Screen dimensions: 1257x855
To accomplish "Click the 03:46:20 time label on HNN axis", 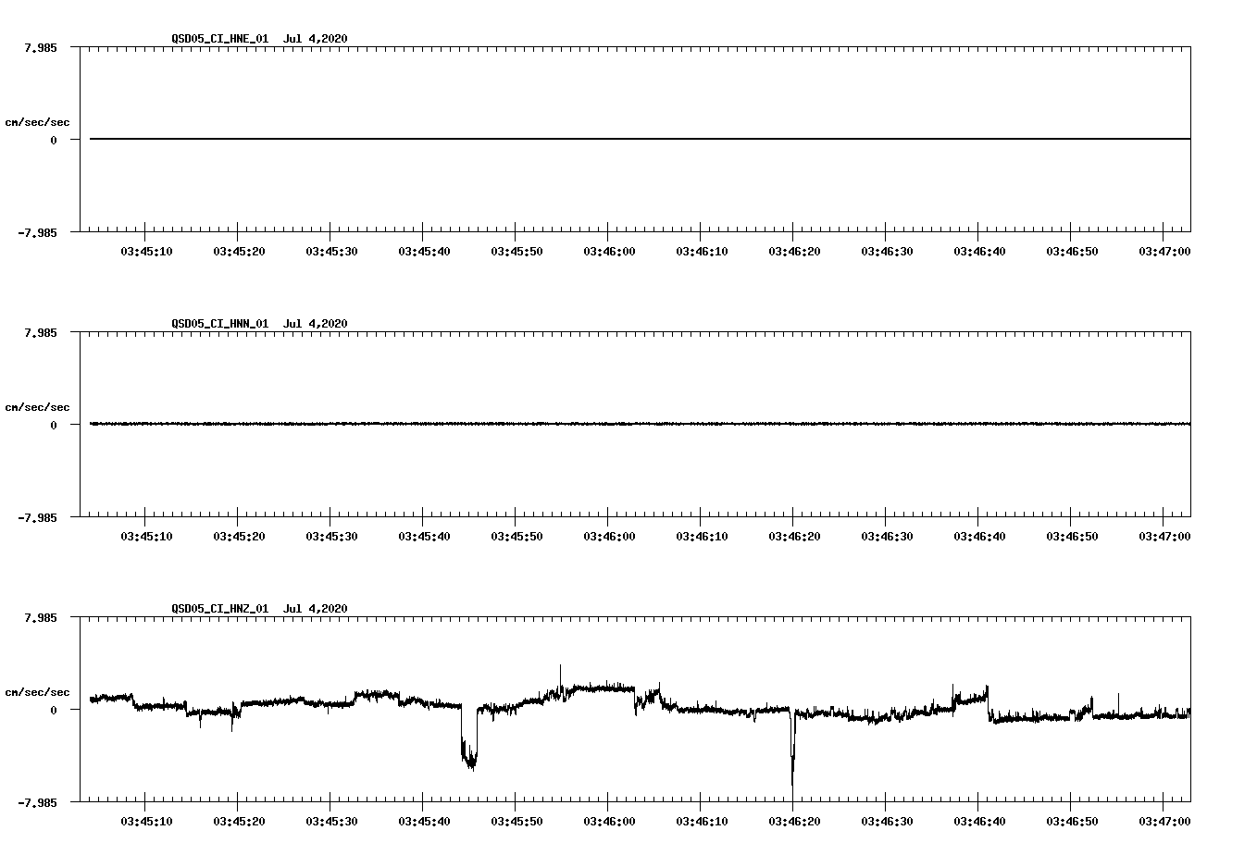I will tap(794, 536).
